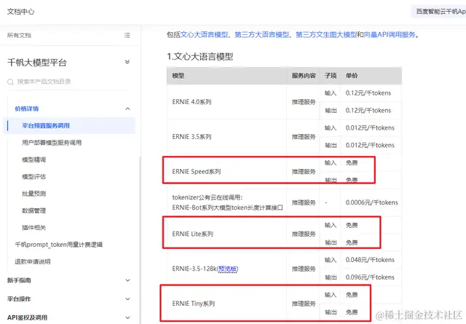Image resolution: width=466 pixels, height=324 pixels.
Task: Collapse the 千帆大模型平台 double chevron
Action: pos(127,62)
